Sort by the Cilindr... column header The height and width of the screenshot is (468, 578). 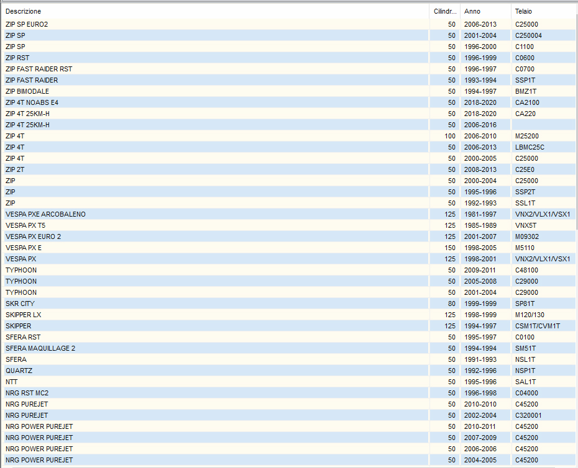click(x=445, y=11)
